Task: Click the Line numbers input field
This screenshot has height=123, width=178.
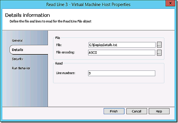Action: [x=122, y=73]
